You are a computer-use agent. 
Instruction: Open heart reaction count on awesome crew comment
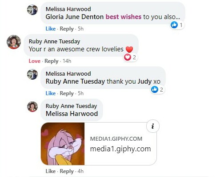point(130,57)
